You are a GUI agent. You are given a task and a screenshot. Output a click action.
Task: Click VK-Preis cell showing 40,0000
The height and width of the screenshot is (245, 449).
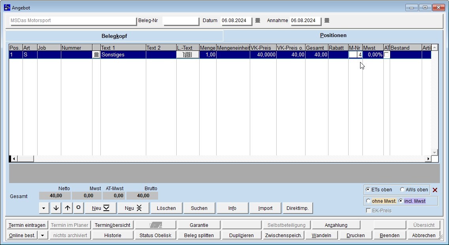263,54
